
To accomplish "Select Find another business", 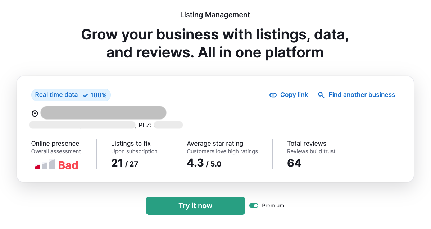I will (x=362, y=95).
